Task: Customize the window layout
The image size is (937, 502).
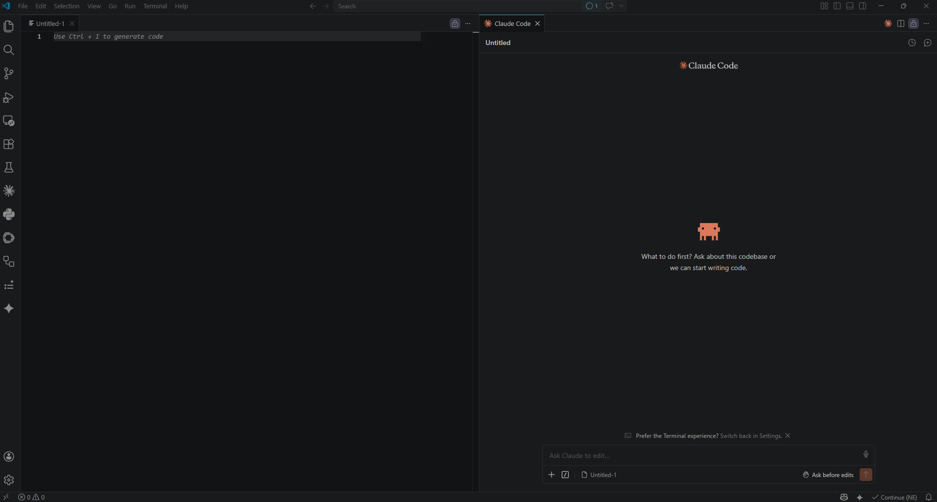Action: [824, 6]
